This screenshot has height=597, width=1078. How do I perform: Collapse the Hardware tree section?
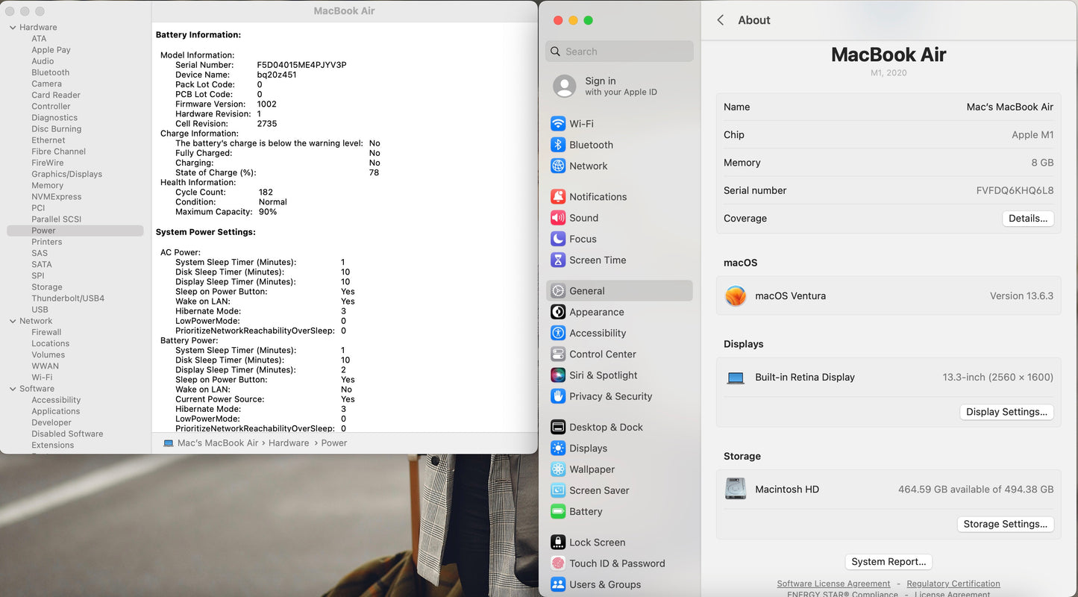click(13, 28)
